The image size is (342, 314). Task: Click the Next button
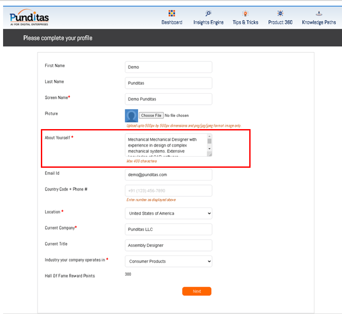196,291
